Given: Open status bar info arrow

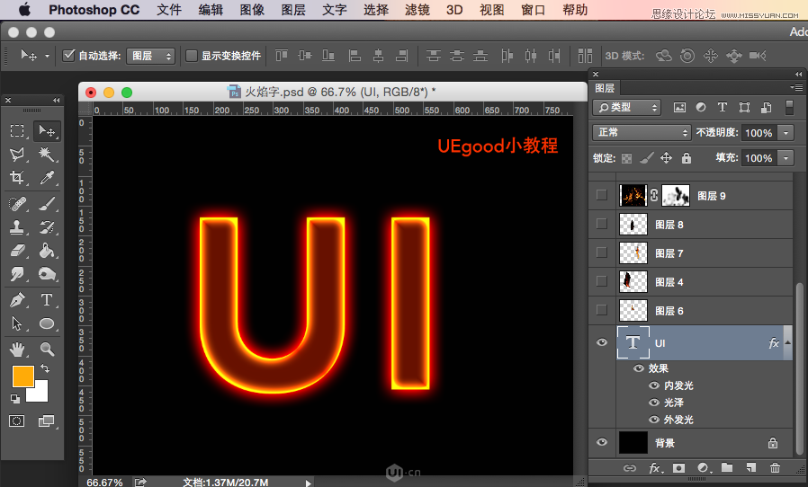Looking at the screenshot, I should 308,483.
